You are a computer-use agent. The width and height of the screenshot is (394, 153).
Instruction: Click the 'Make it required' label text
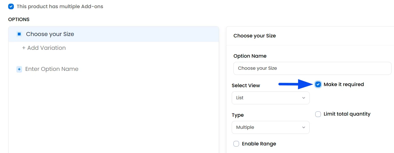tap(344, 84)
